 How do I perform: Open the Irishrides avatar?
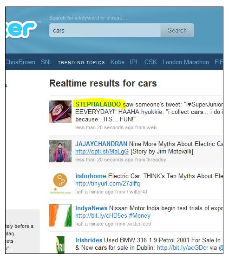[x=60, y=245]
